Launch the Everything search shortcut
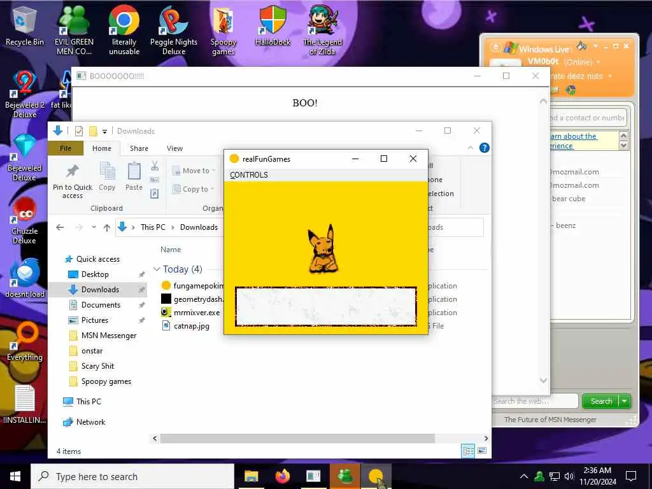Screen dimensions: 652x489 25,342
